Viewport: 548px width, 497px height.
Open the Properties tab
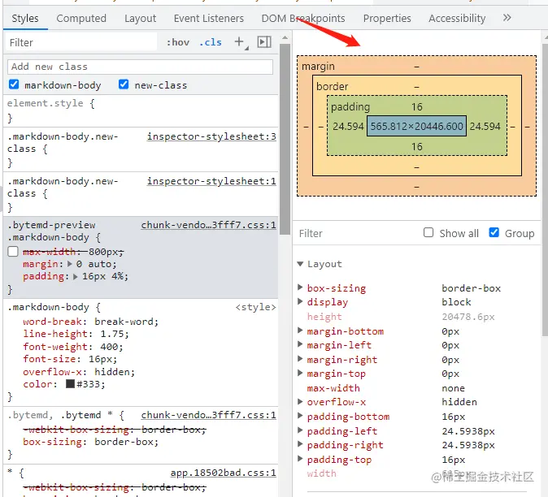387,18
